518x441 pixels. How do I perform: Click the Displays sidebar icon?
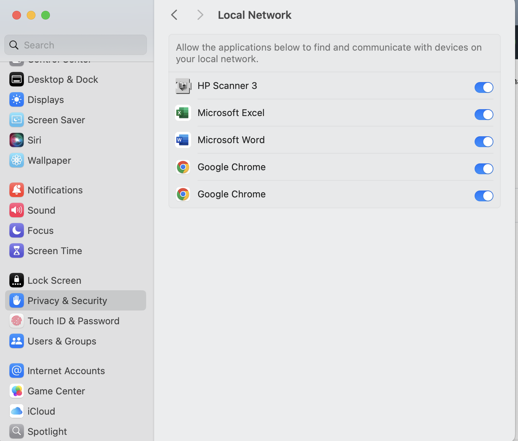(17, 100)
